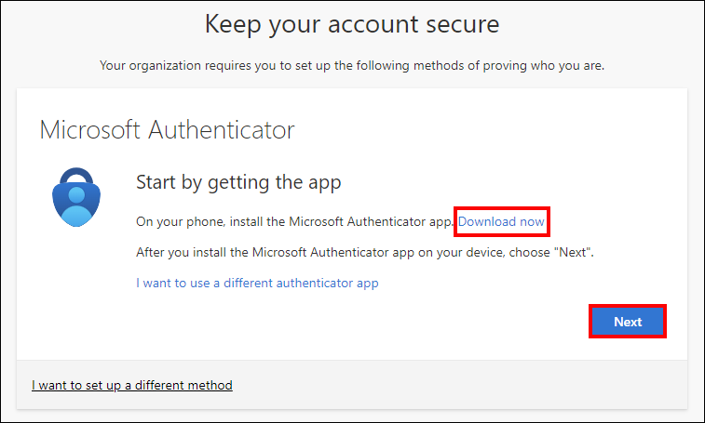Open the Download now link

[501, 221]
